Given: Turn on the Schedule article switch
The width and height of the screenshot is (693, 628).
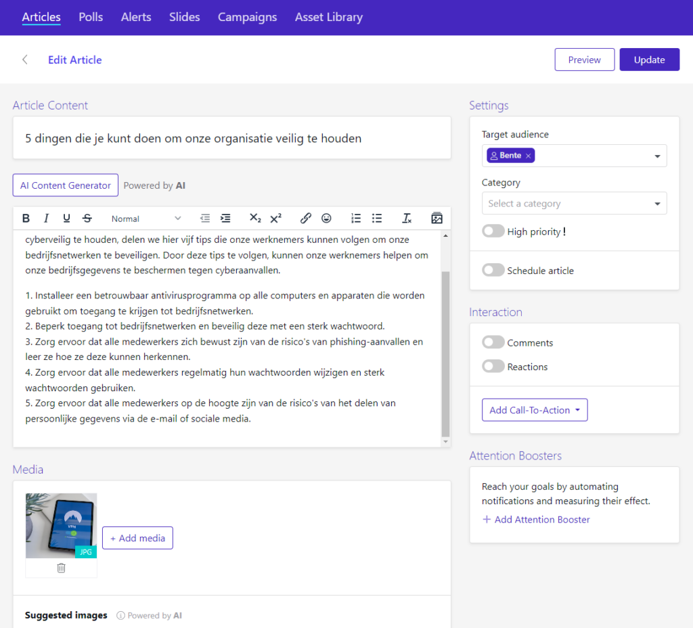Looking at the screenshot, I should click(493, 271).
